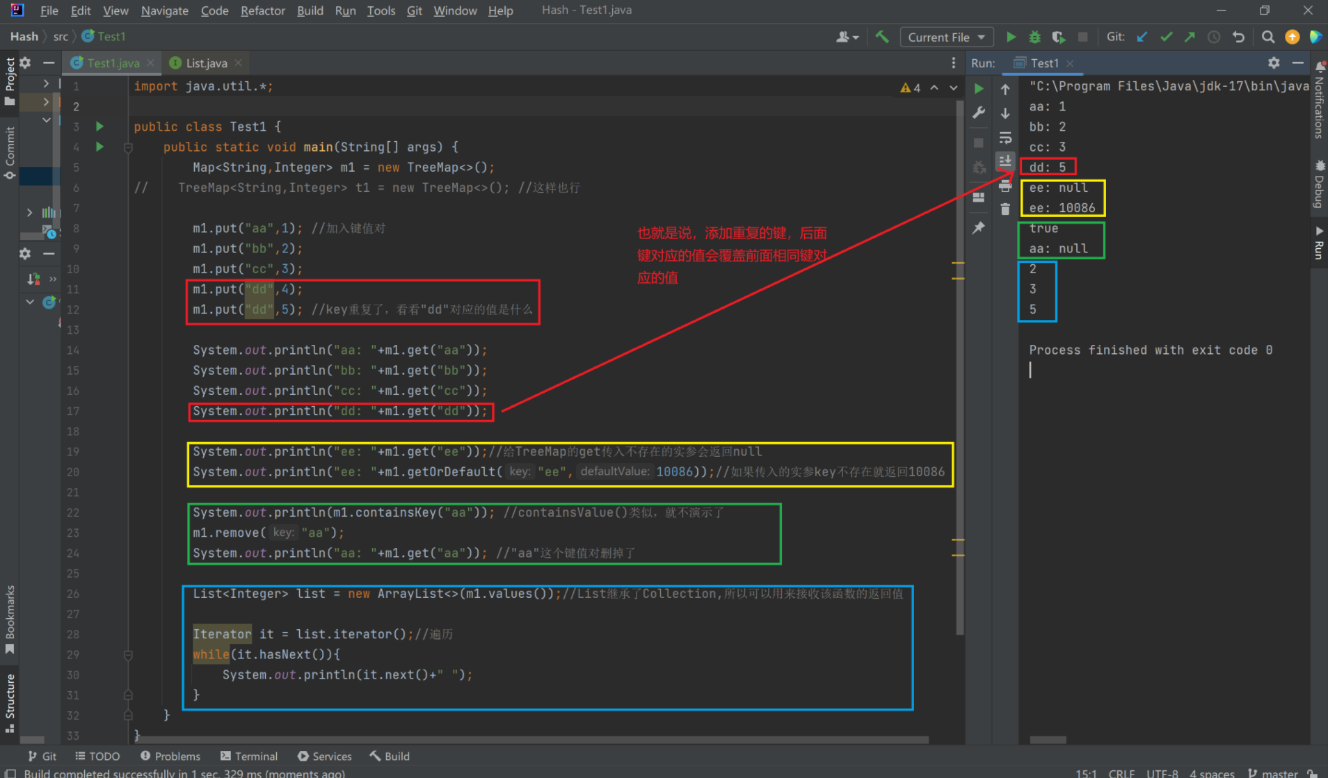The width and height of the screenshot is (1328, 778).
Task: Commit changes with the green Git checkmark
Action: coord(1166,37)
